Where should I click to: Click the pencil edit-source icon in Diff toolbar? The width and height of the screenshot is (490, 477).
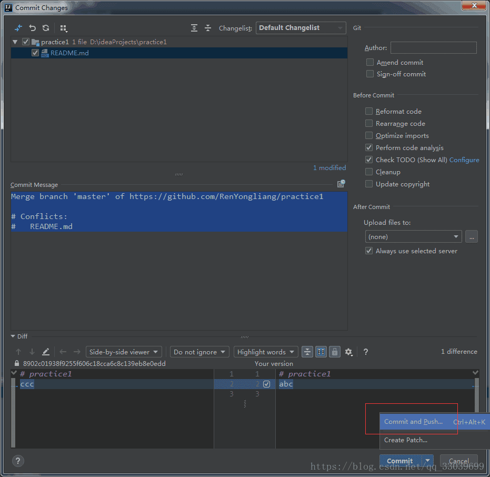46,352
